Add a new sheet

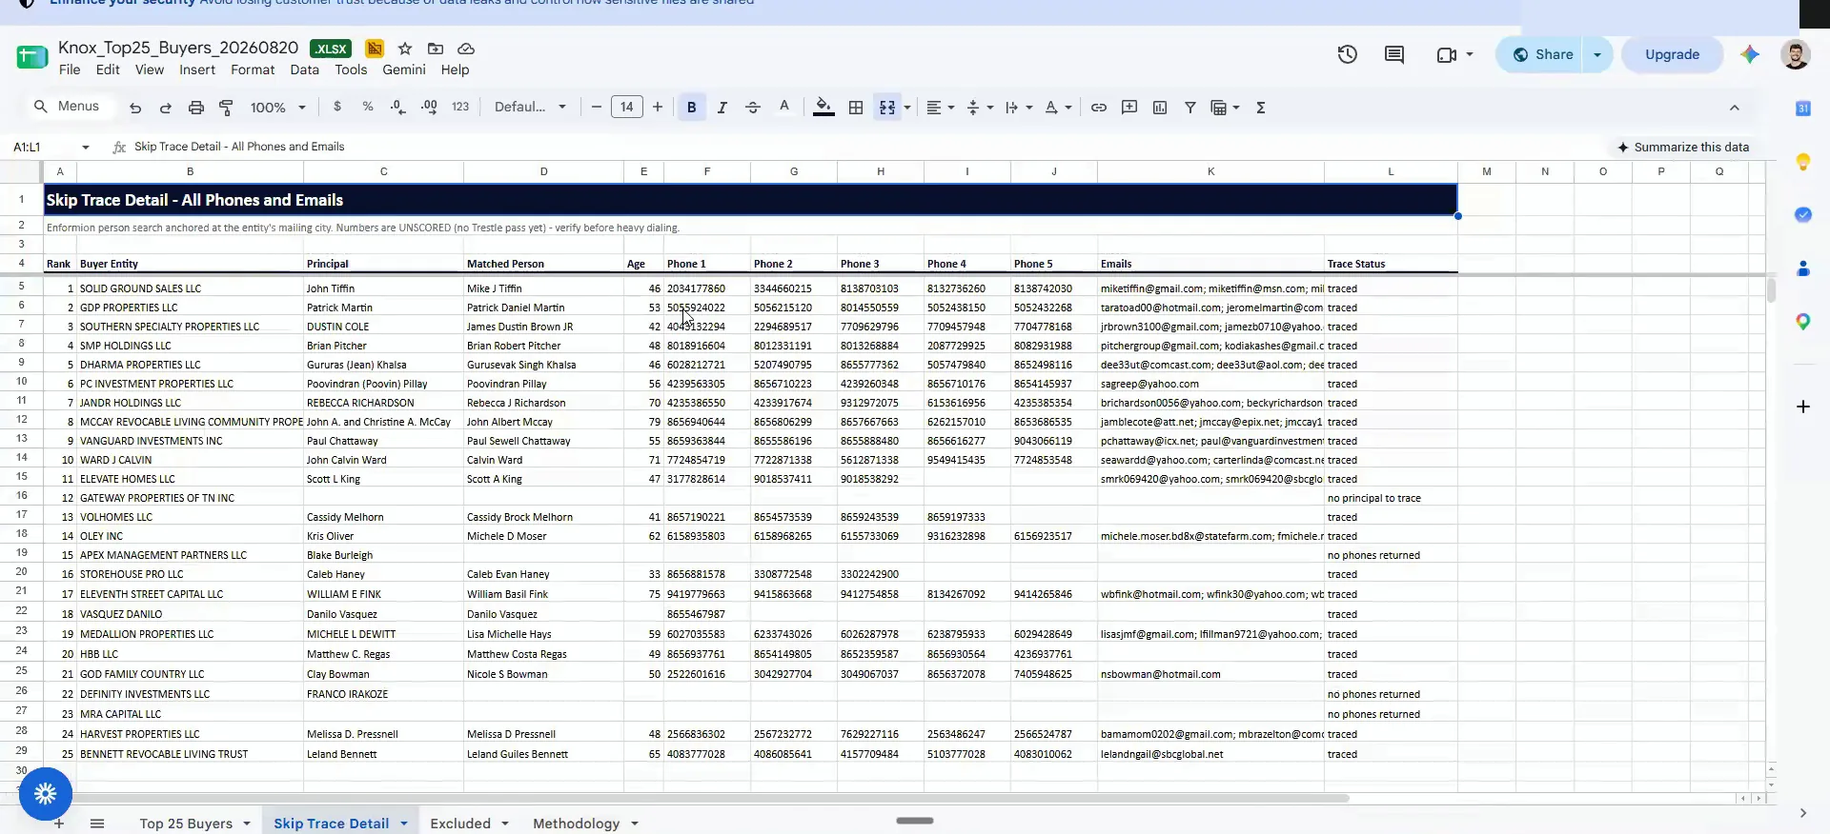pos(59,824)
